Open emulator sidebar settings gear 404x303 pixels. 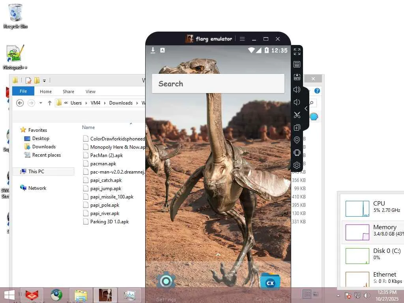pyautogui.click(x=297, y=165)
